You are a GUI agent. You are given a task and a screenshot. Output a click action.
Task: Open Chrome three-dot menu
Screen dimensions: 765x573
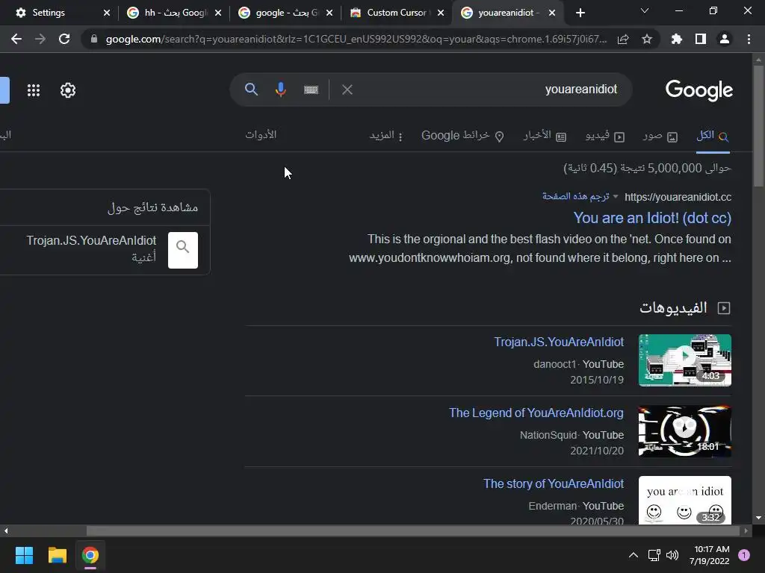point(749,39)
